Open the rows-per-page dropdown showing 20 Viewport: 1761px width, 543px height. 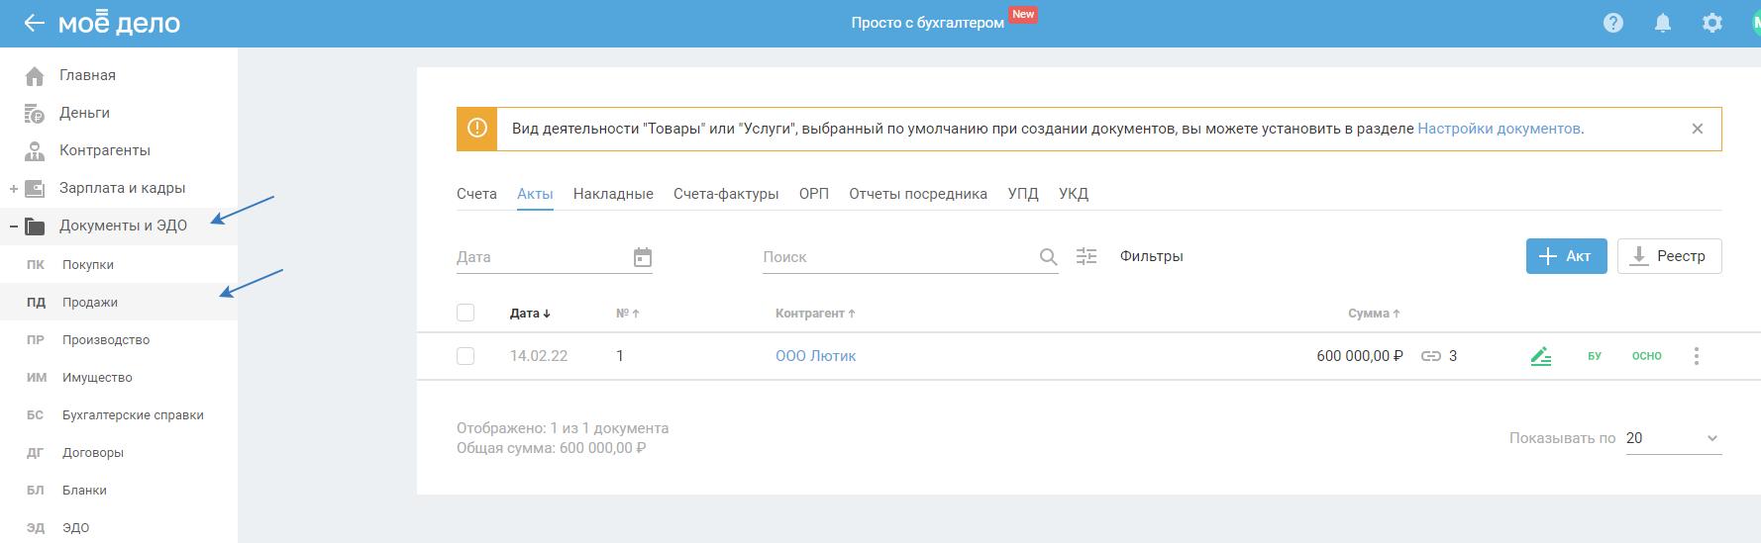[1673, 438]
